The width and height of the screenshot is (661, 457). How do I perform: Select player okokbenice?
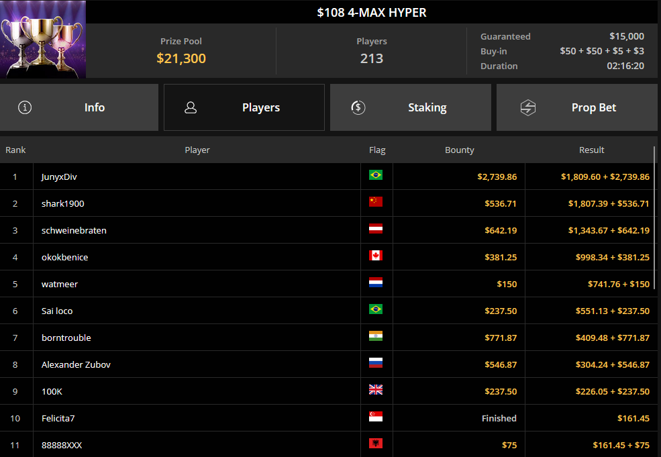tap(64, 258)
